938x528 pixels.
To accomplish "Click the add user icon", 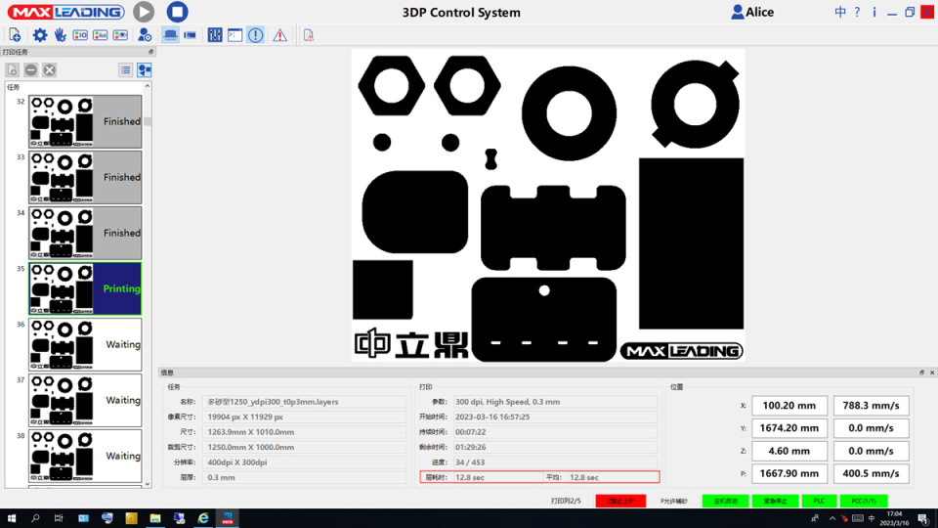I will [145, 35].
